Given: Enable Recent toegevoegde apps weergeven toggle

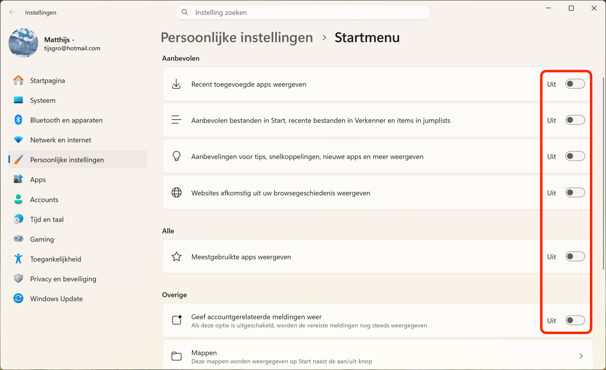Looking at the screenshot, I should [575, 84].
